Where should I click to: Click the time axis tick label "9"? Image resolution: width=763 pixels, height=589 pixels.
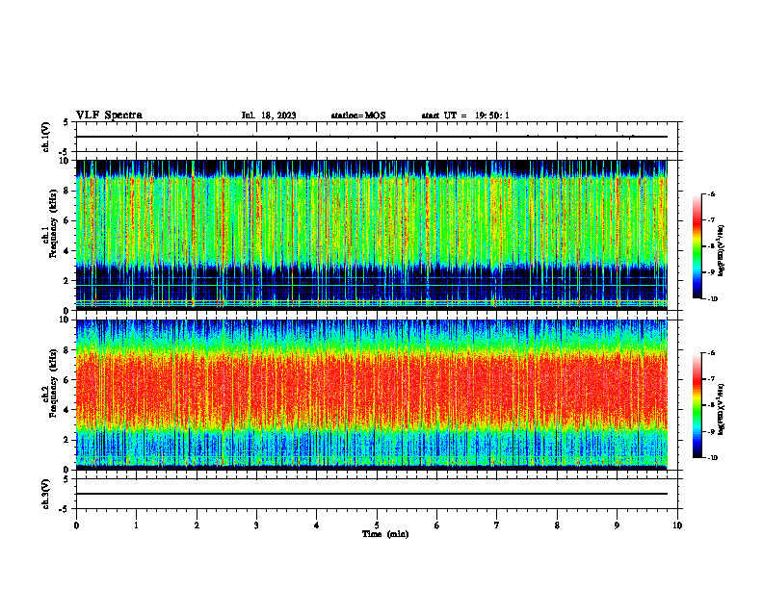point(617,525)
